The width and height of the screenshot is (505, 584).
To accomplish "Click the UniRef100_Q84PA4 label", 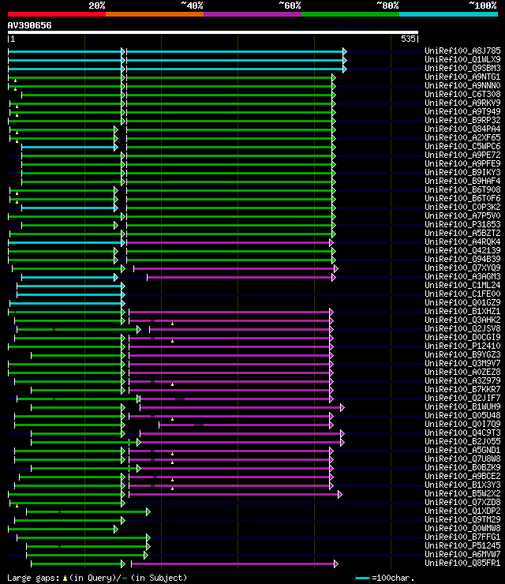I will pyautogui.click(x=462, y=129).
